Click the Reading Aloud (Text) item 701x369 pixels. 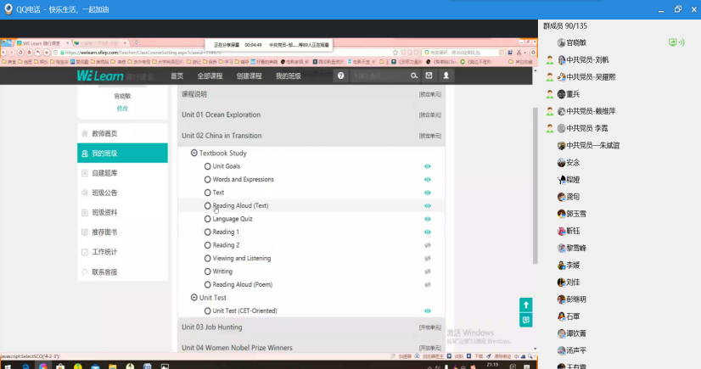pyautogui.click(x=240, y=206)
